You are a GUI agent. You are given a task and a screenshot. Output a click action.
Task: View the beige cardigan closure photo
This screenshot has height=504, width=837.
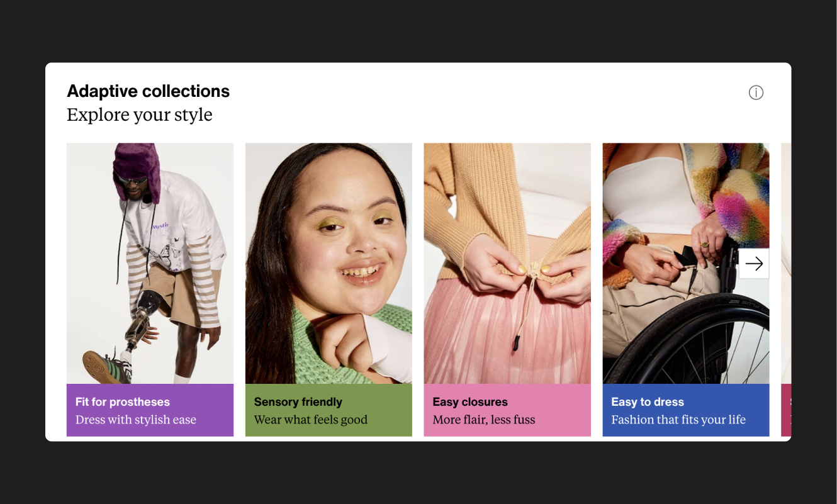[507, 264]
